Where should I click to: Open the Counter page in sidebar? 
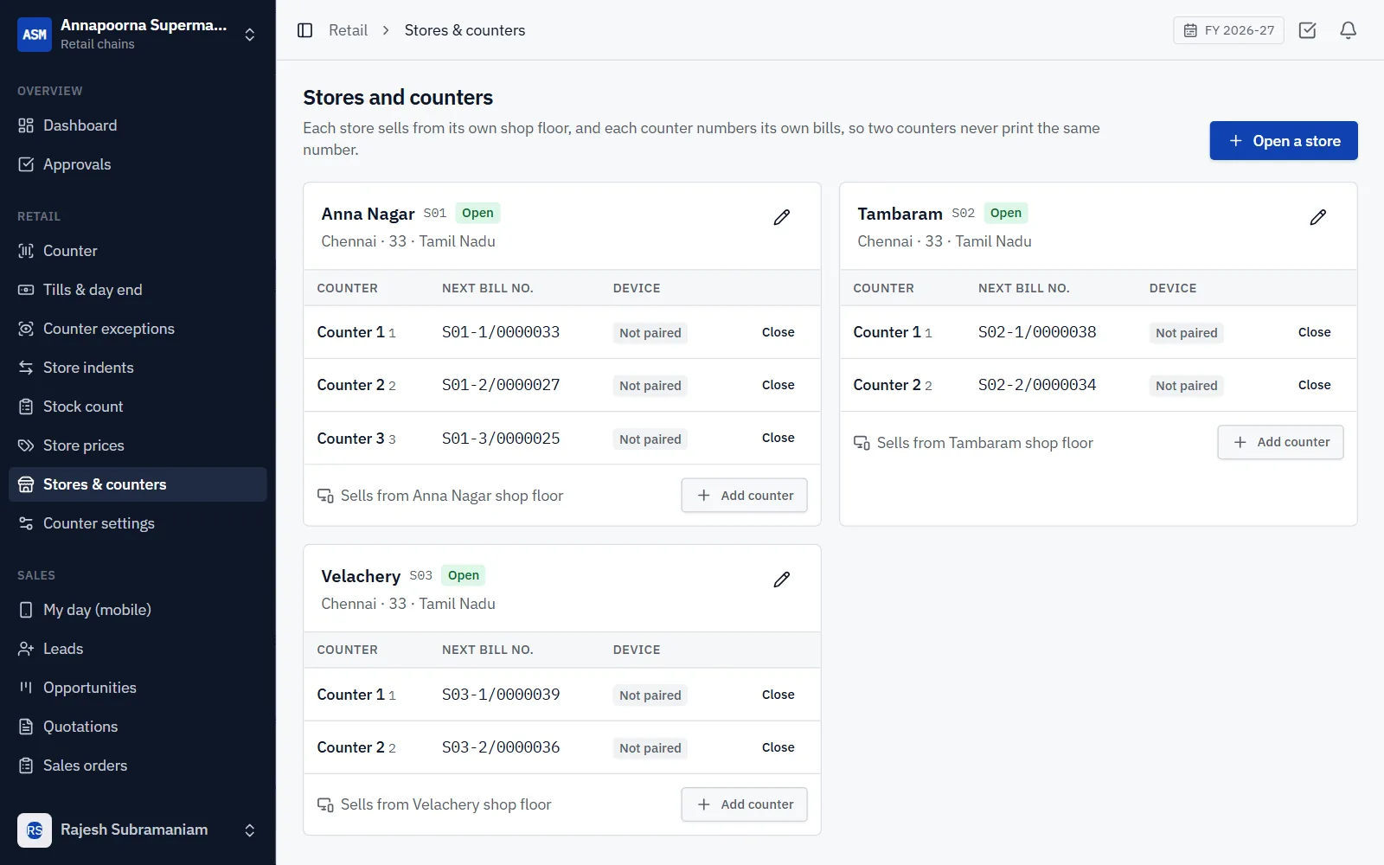(138, 251)
